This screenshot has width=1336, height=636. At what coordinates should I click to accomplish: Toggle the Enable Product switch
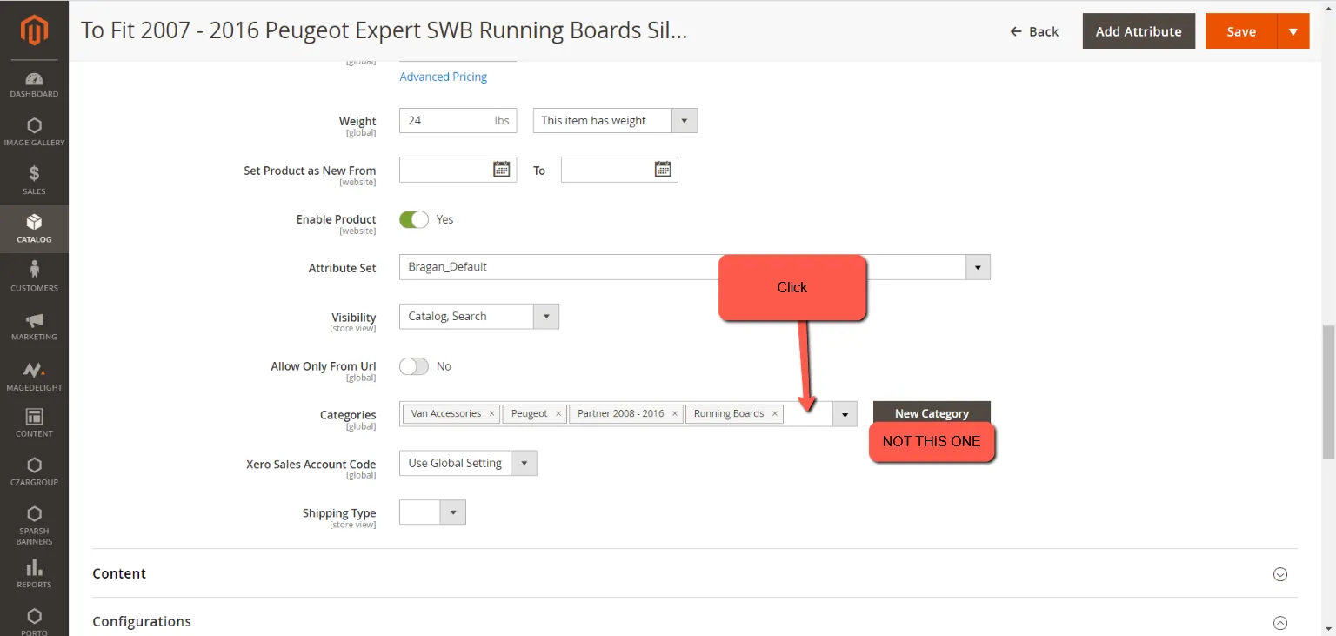click(x=414, y=219)
